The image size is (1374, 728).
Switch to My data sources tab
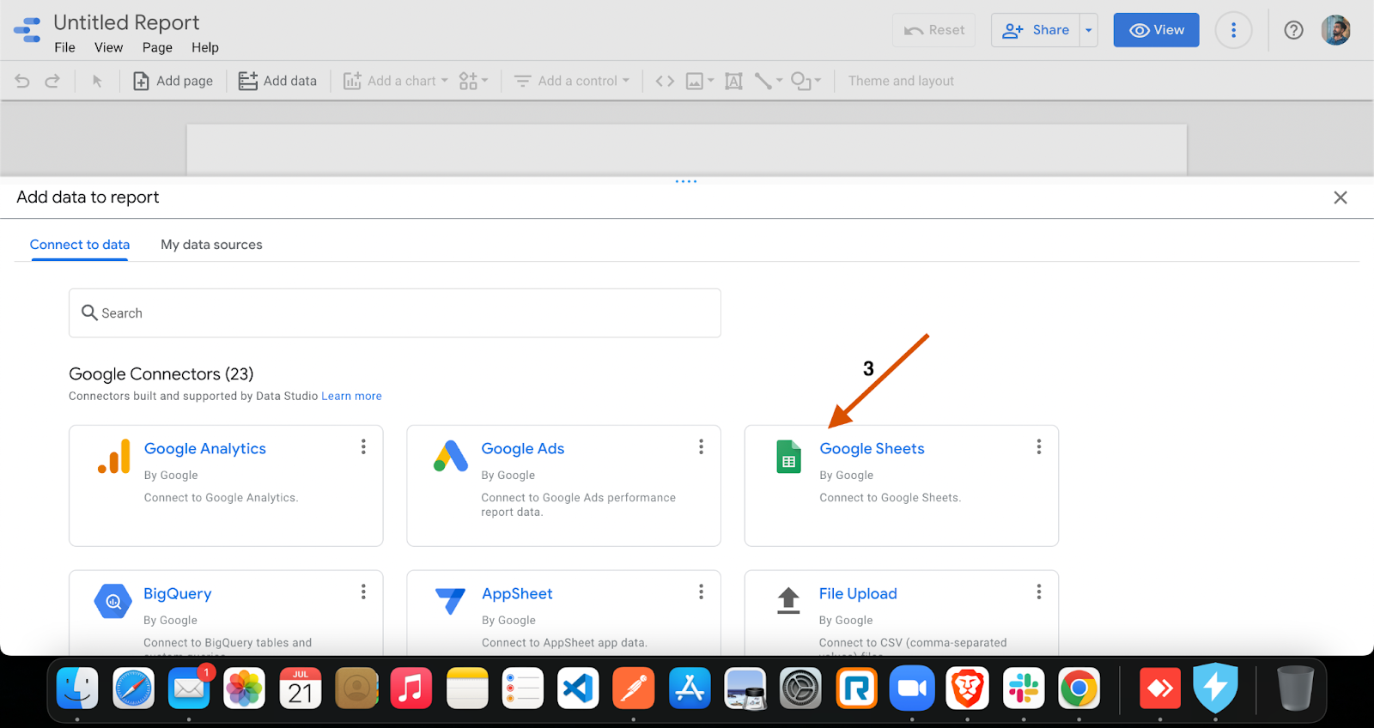211,245
